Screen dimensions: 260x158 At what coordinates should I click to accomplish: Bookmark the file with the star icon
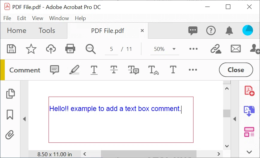click(x=31, y=49)
